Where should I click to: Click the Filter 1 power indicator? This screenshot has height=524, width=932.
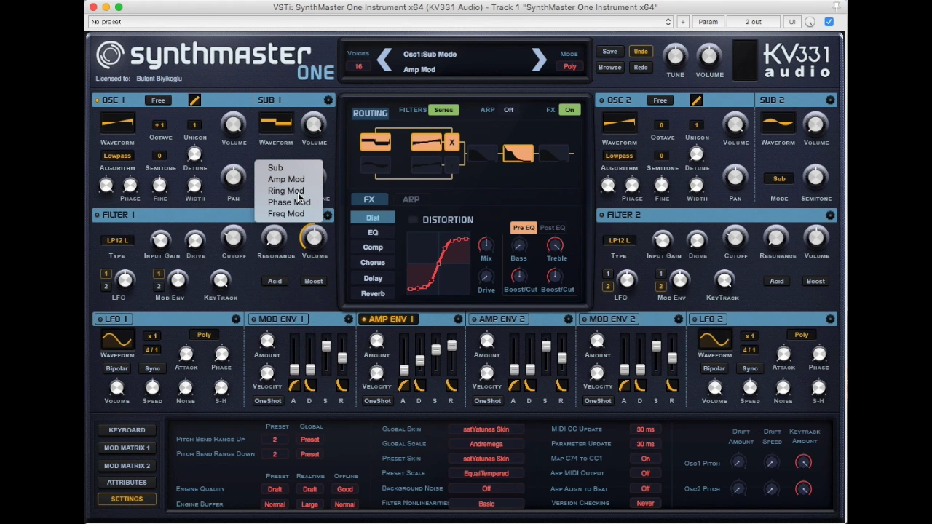point(97,215)
